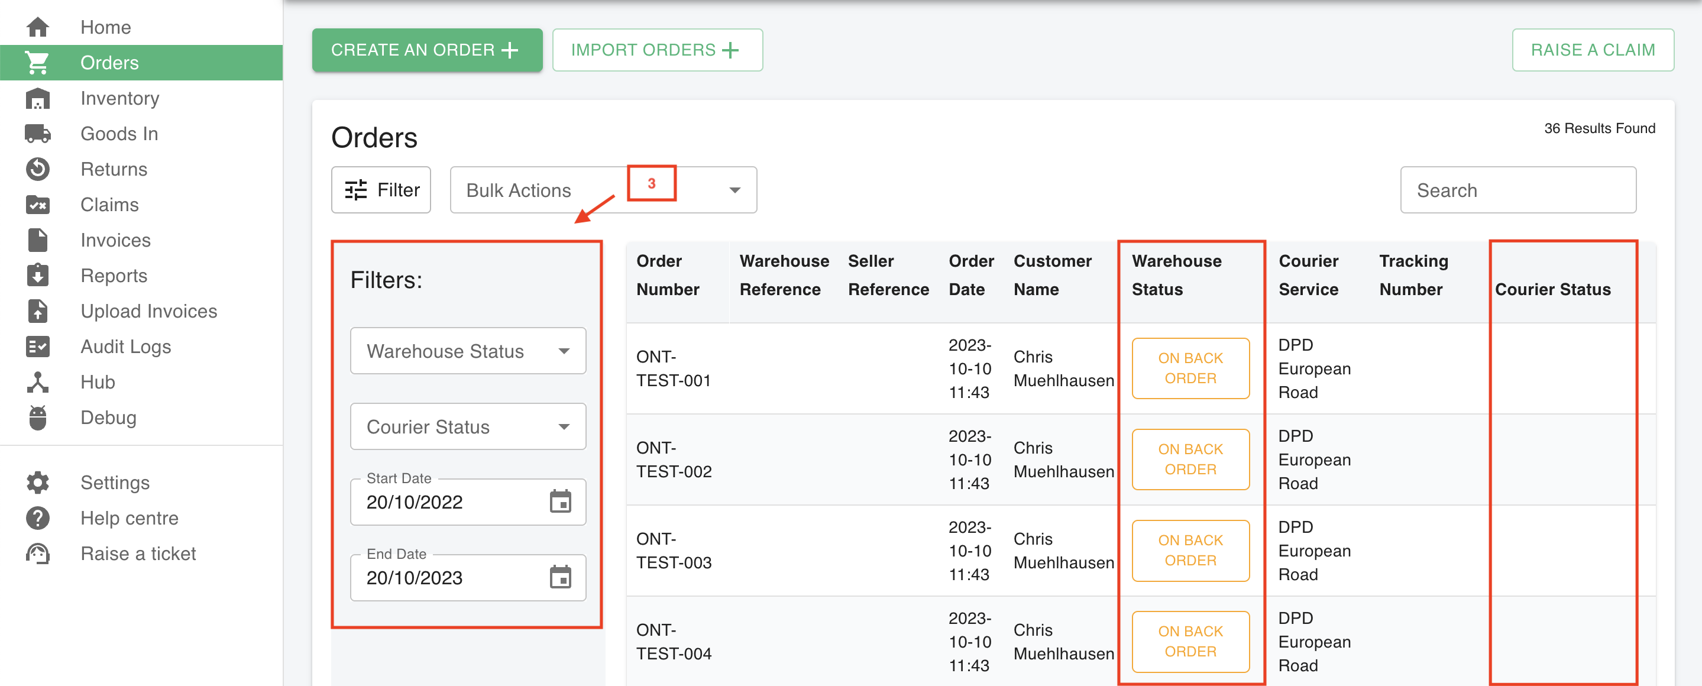The image size is (1702, 686).
Task: Click the Search input field
Action: pos(1517,190)
